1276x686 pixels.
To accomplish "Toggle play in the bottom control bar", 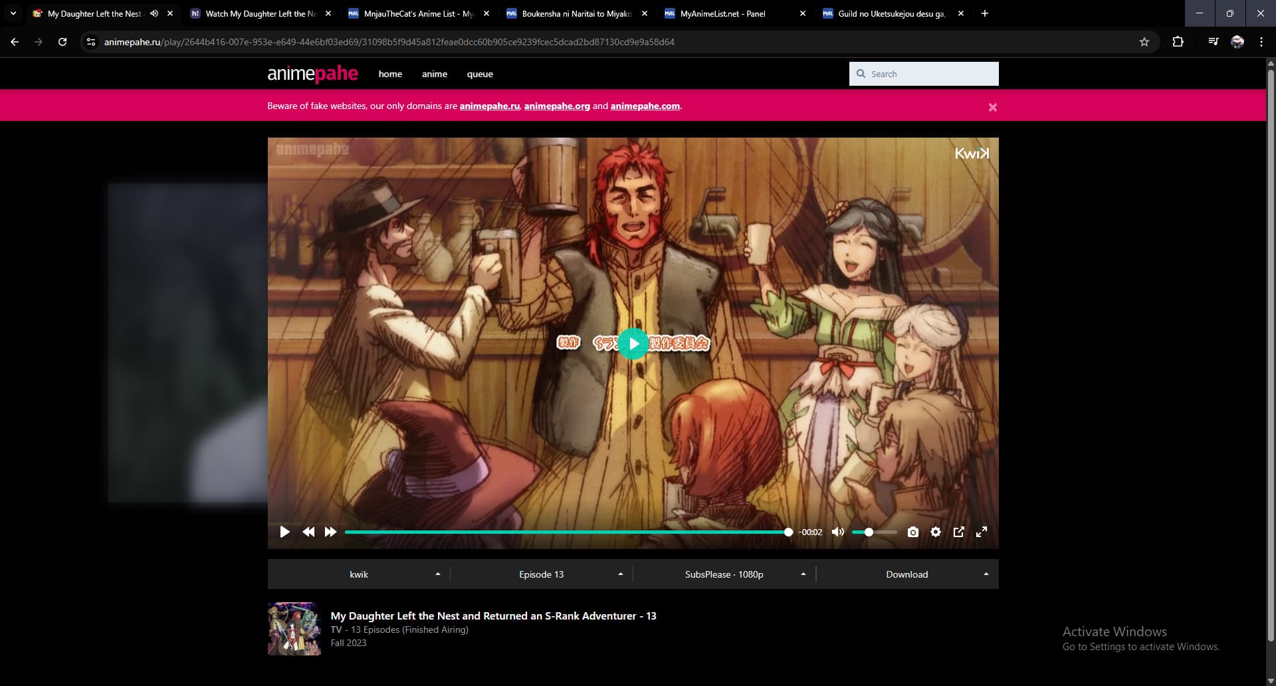I will coord(284,532).
